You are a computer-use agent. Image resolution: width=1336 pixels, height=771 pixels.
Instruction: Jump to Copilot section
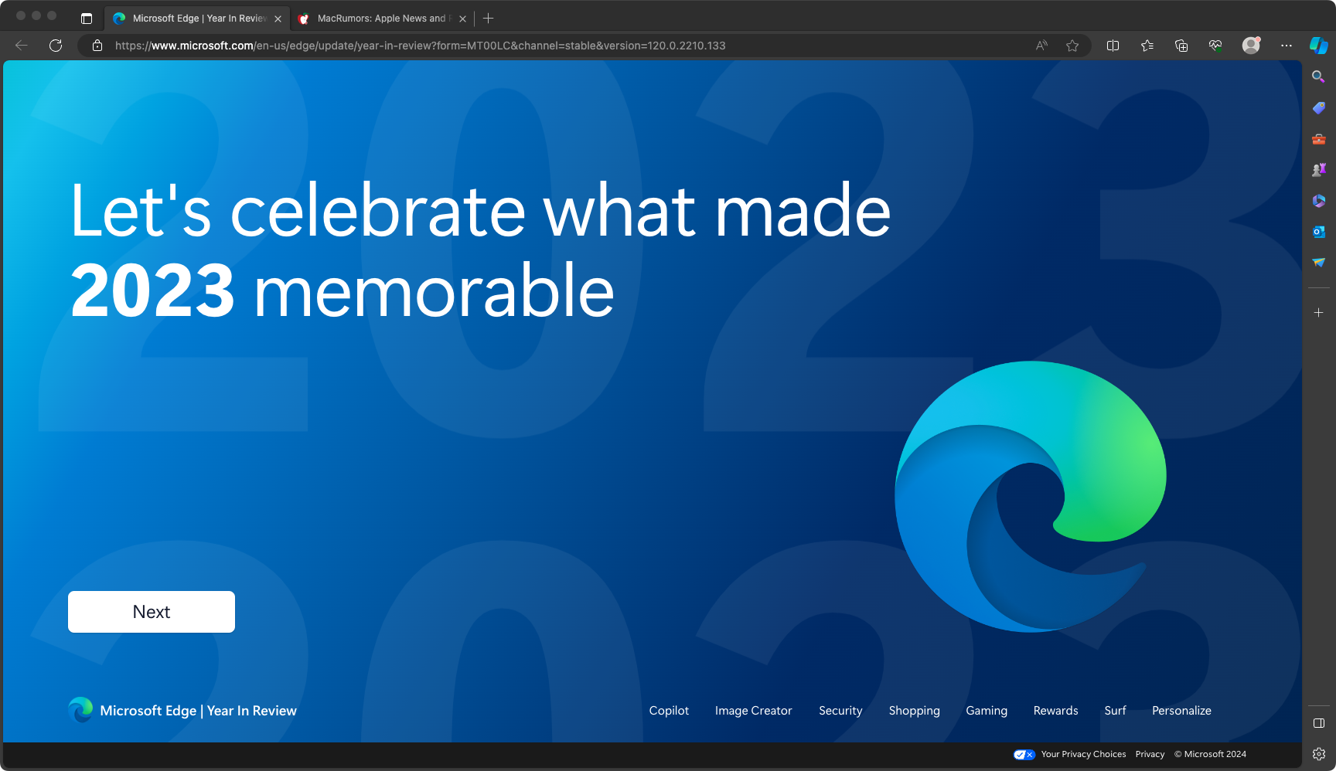coord(669,711)
